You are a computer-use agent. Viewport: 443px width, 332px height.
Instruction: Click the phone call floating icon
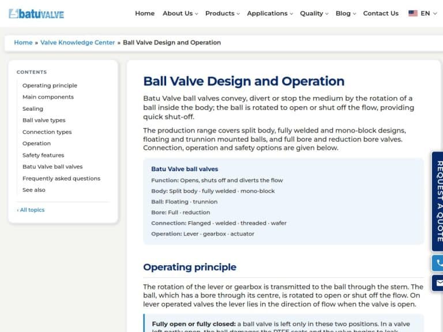(438, 263)
